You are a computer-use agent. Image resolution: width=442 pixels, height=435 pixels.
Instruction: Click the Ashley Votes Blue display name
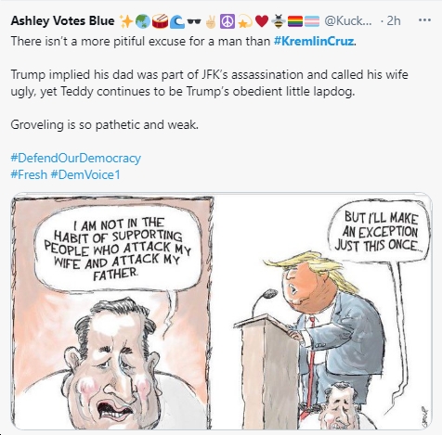coord(62,20)
